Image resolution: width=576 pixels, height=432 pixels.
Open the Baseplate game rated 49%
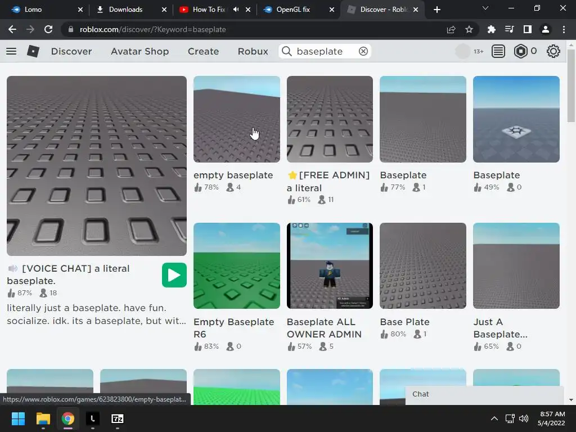[x=516, y=119]
